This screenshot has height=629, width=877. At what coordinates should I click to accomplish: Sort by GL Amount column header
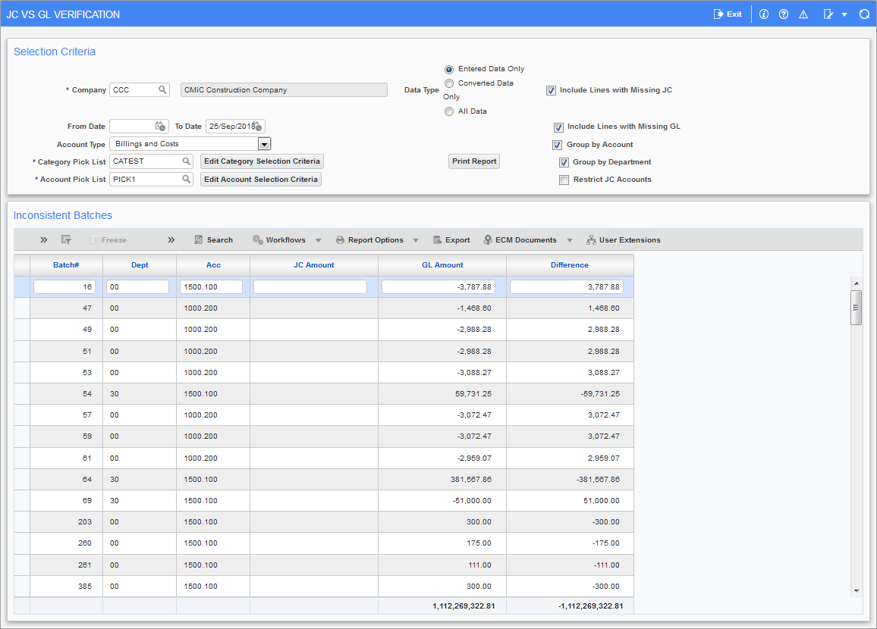click(x=442, y=264)
